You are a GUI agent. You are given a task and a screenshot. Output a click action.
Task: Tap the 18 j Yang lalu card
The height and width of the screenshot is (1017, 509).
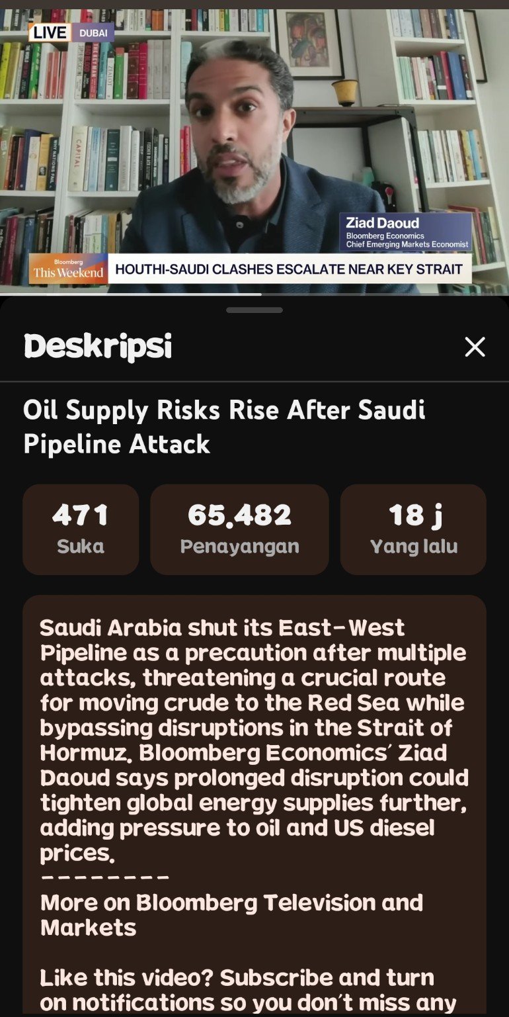coord(413,529)
